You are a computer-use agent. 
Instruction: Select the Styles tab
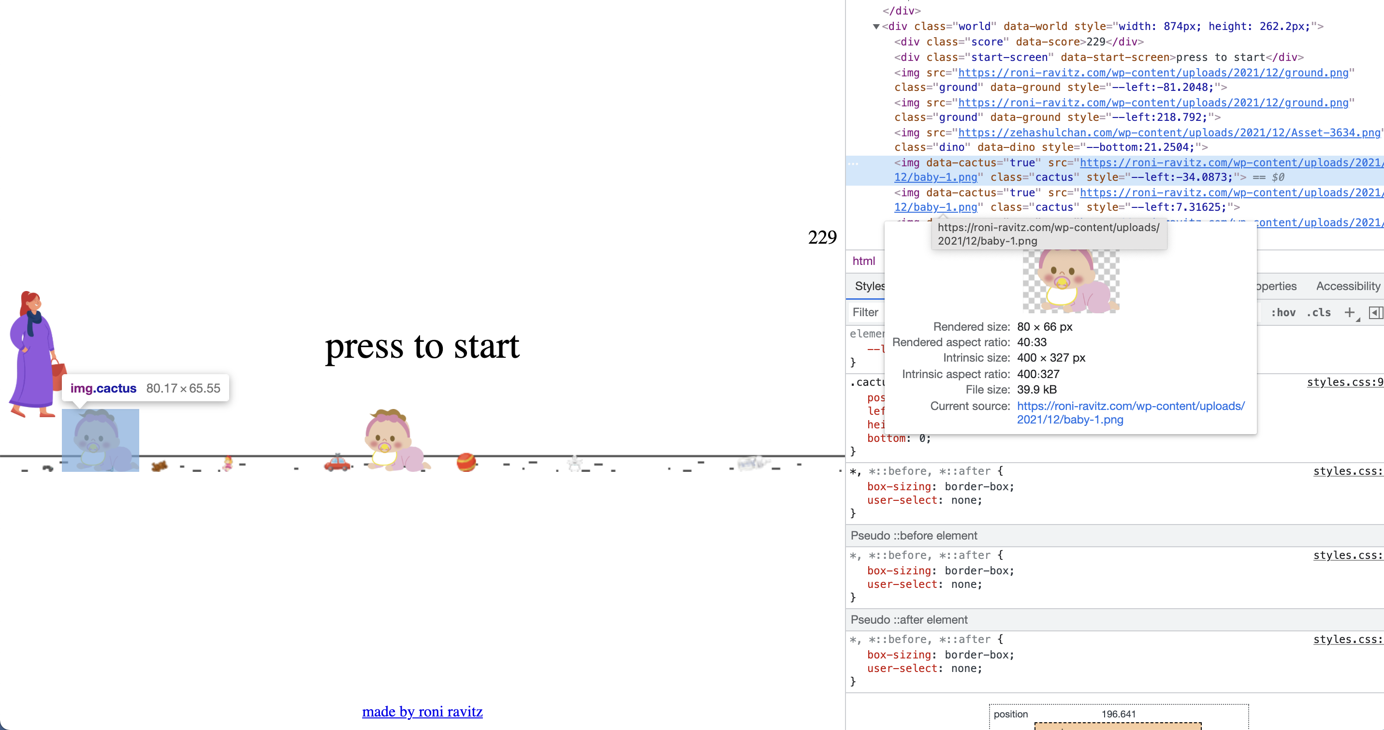click(x=871, y=286)
